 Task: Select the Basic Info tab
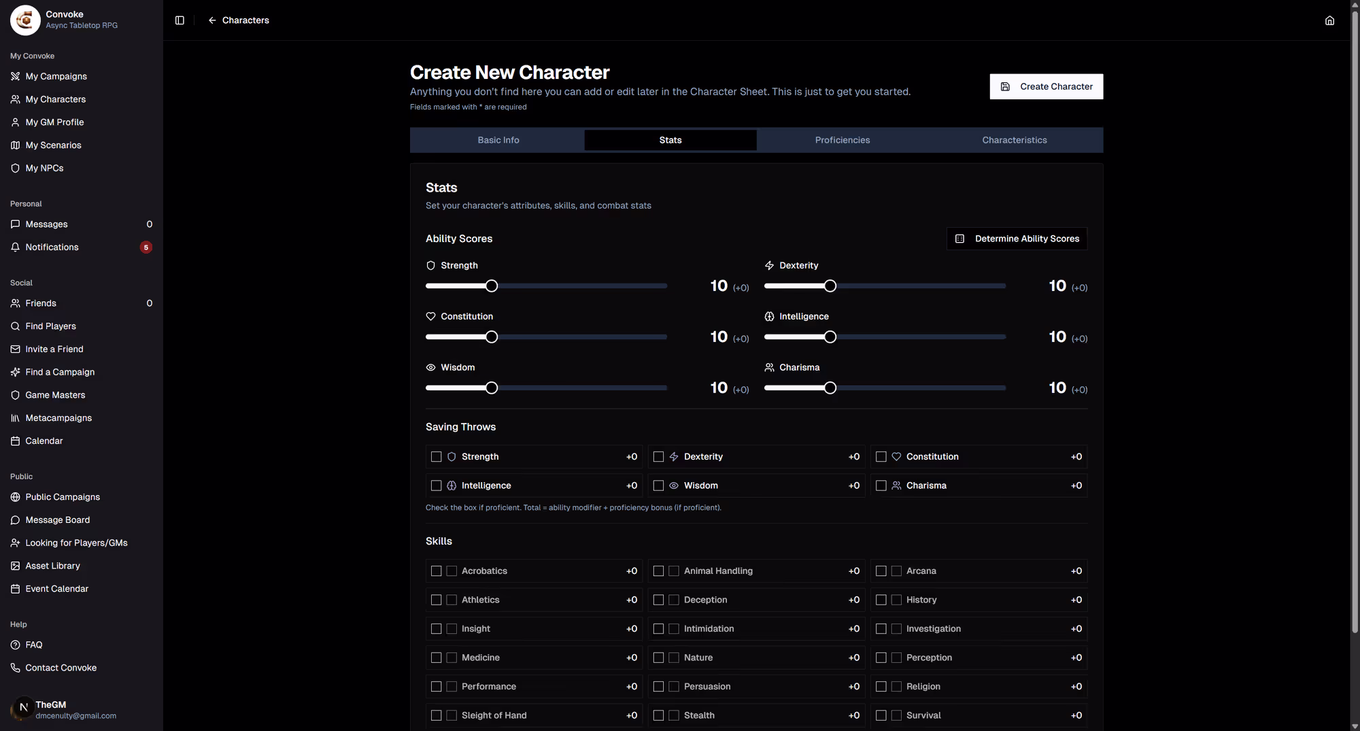[x=498, y=140]
